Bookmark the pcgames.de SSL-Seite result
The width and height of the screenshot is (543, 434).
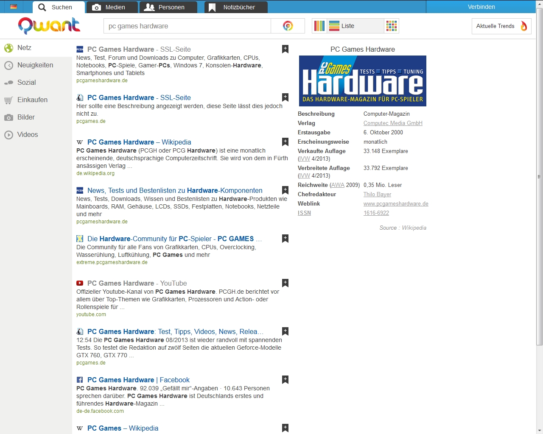tap(285, 97)
